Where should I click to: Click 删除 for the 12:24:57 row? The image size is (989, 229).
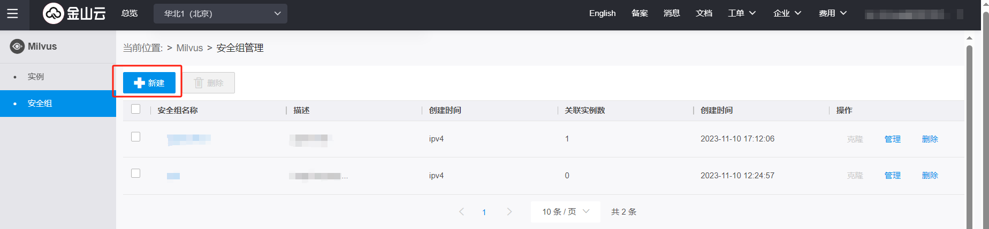930,176
